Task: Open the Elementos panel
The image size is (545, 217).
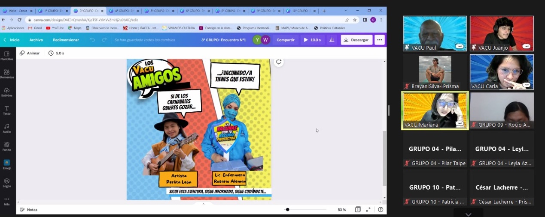Action: (x=7, y=74)
